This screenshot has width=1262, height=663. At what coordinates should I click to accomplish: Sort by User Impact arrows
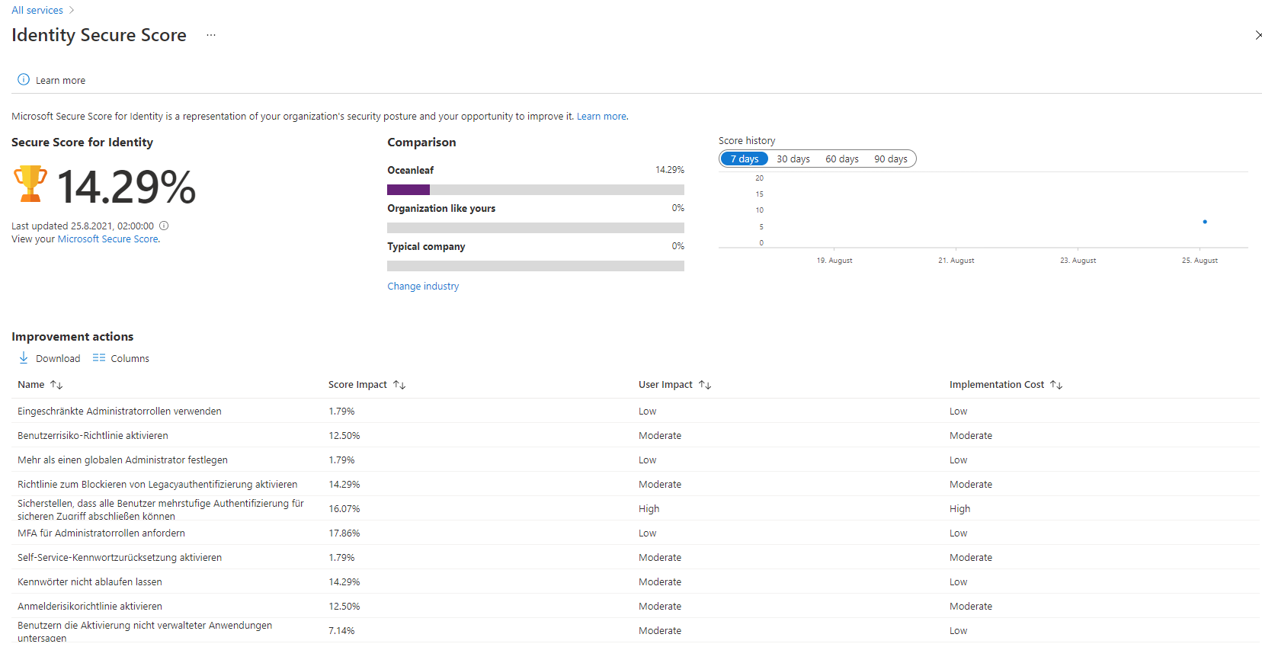[x=705, y=385]
